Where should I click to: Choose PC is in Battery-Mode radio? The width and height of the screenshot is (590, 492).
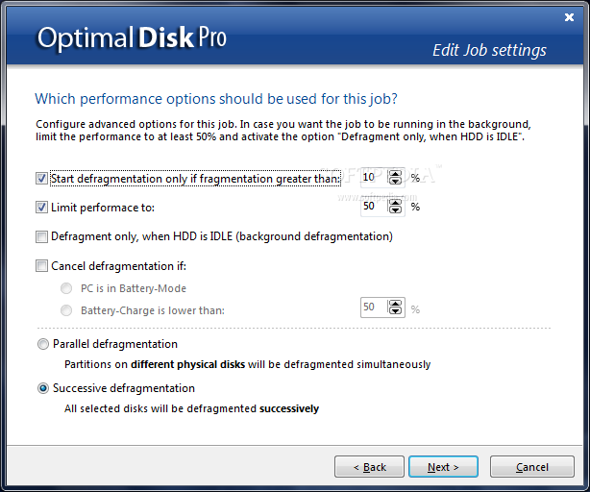(x=66, y=288)
